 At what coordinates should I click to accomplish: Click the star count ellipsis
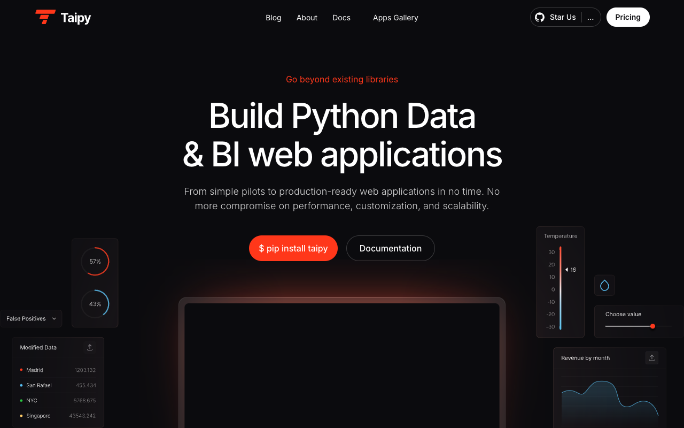click(x=590, y=18)
